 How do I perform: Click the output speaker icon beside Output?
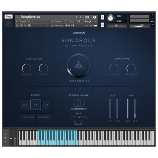coord(17,21)
